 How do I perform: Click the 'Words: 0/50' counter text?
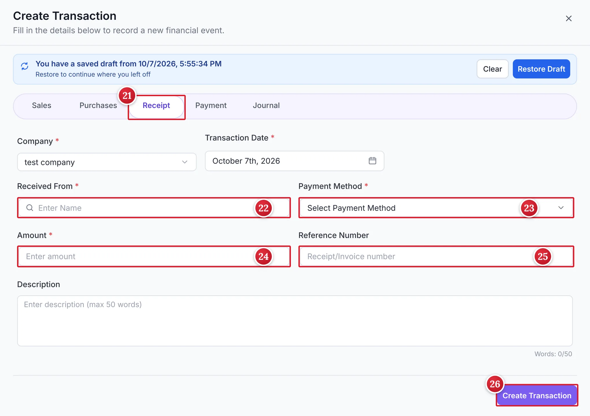(x=553, y=354)
